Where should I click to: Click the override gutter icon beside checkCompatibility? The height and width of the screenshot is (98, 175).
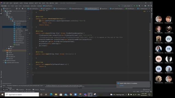[30, 19]
